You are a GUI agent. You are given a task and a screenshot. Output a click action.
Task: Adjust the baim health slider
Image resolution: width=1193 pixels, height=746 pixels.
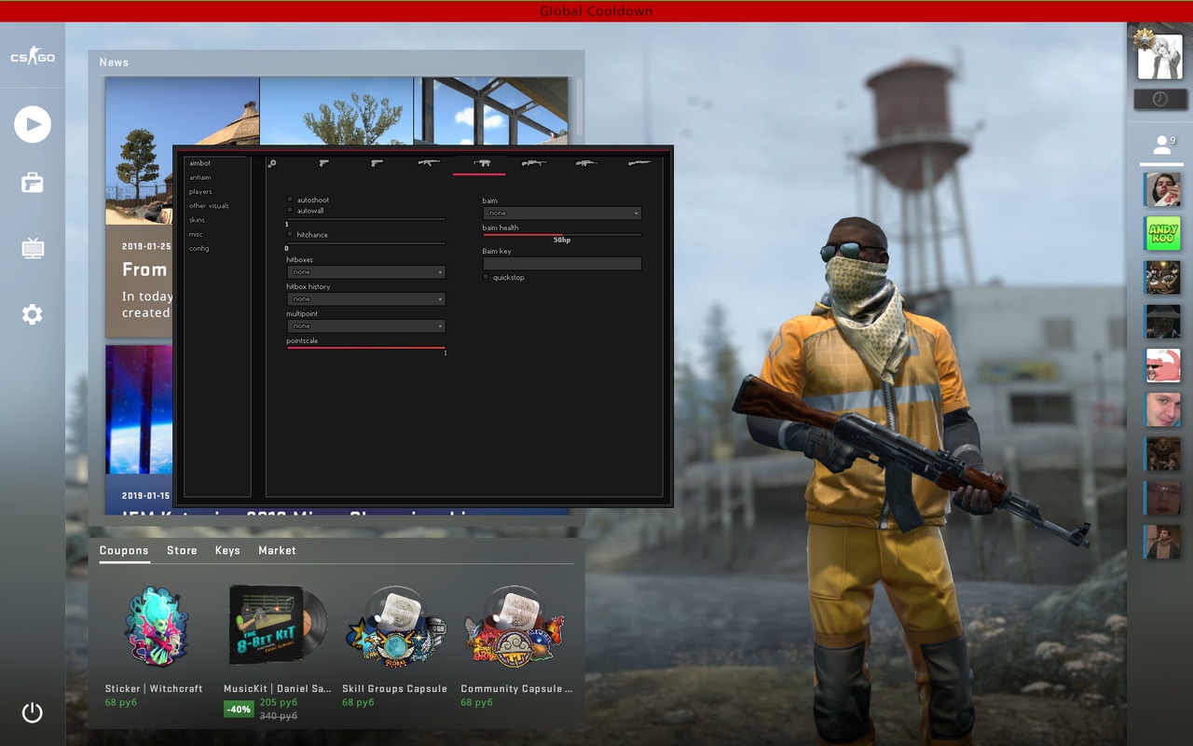(x=562, y=235)
